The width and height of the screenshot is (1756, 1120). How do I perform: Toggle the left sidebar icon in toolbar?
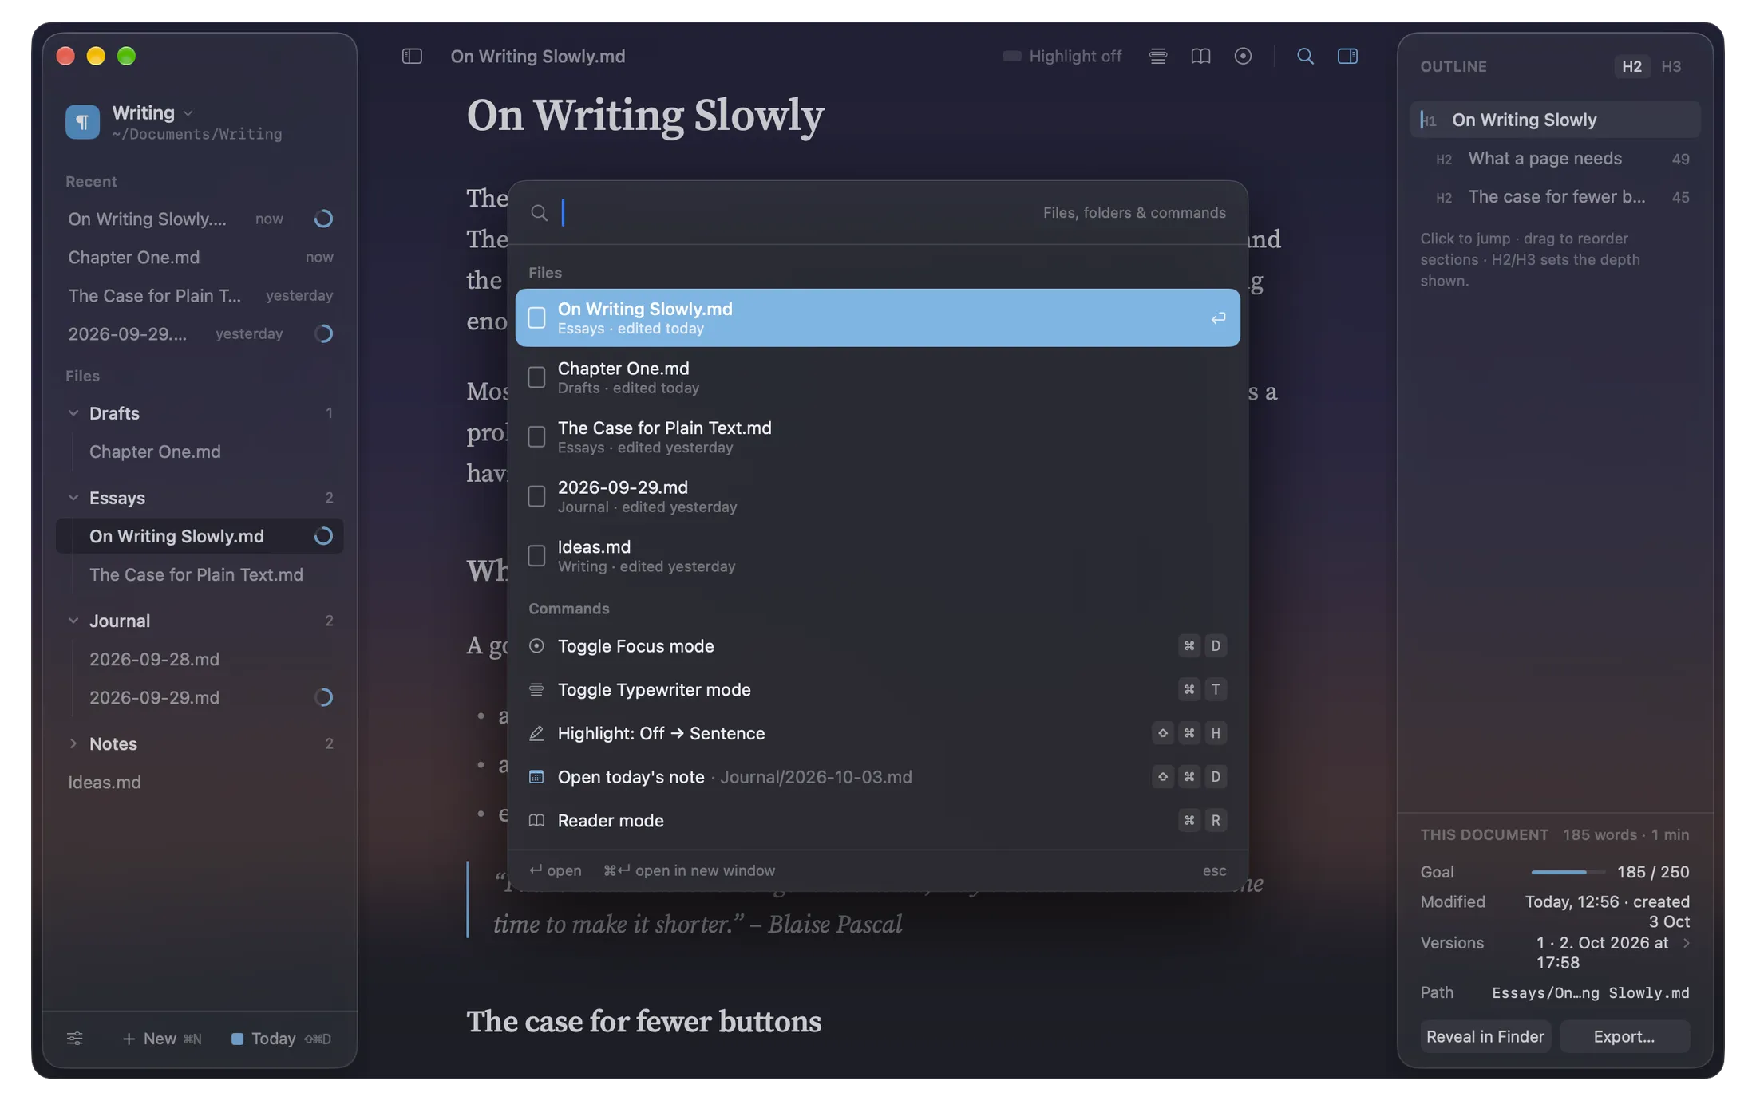point(412,56)
